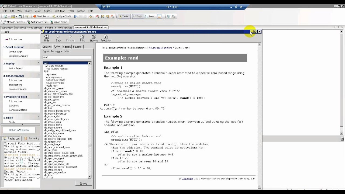Image resolution: width=345 pixels, height=194 pixels.
Task: Click the Forward icon in help toolbar
Action: (70, 38)
